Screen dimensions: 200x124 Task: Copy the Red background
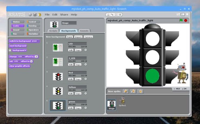[x=78, y=79]
